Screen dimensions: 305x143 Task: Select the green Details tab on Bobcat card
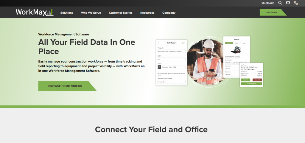[229, 43]
